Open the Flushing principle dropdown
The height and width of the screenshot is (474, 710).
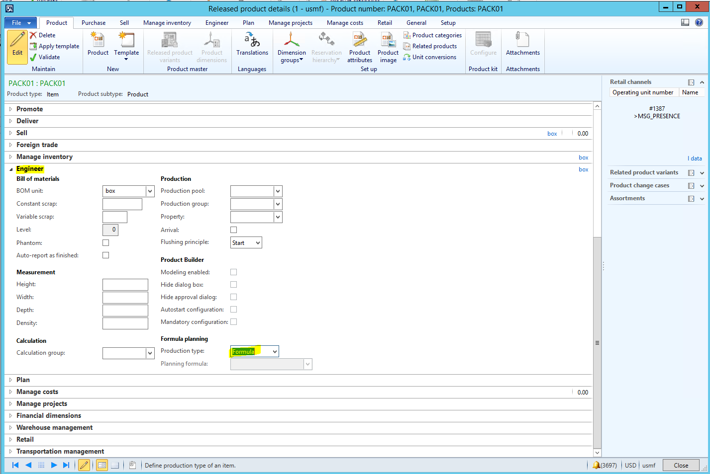[258, 243]
